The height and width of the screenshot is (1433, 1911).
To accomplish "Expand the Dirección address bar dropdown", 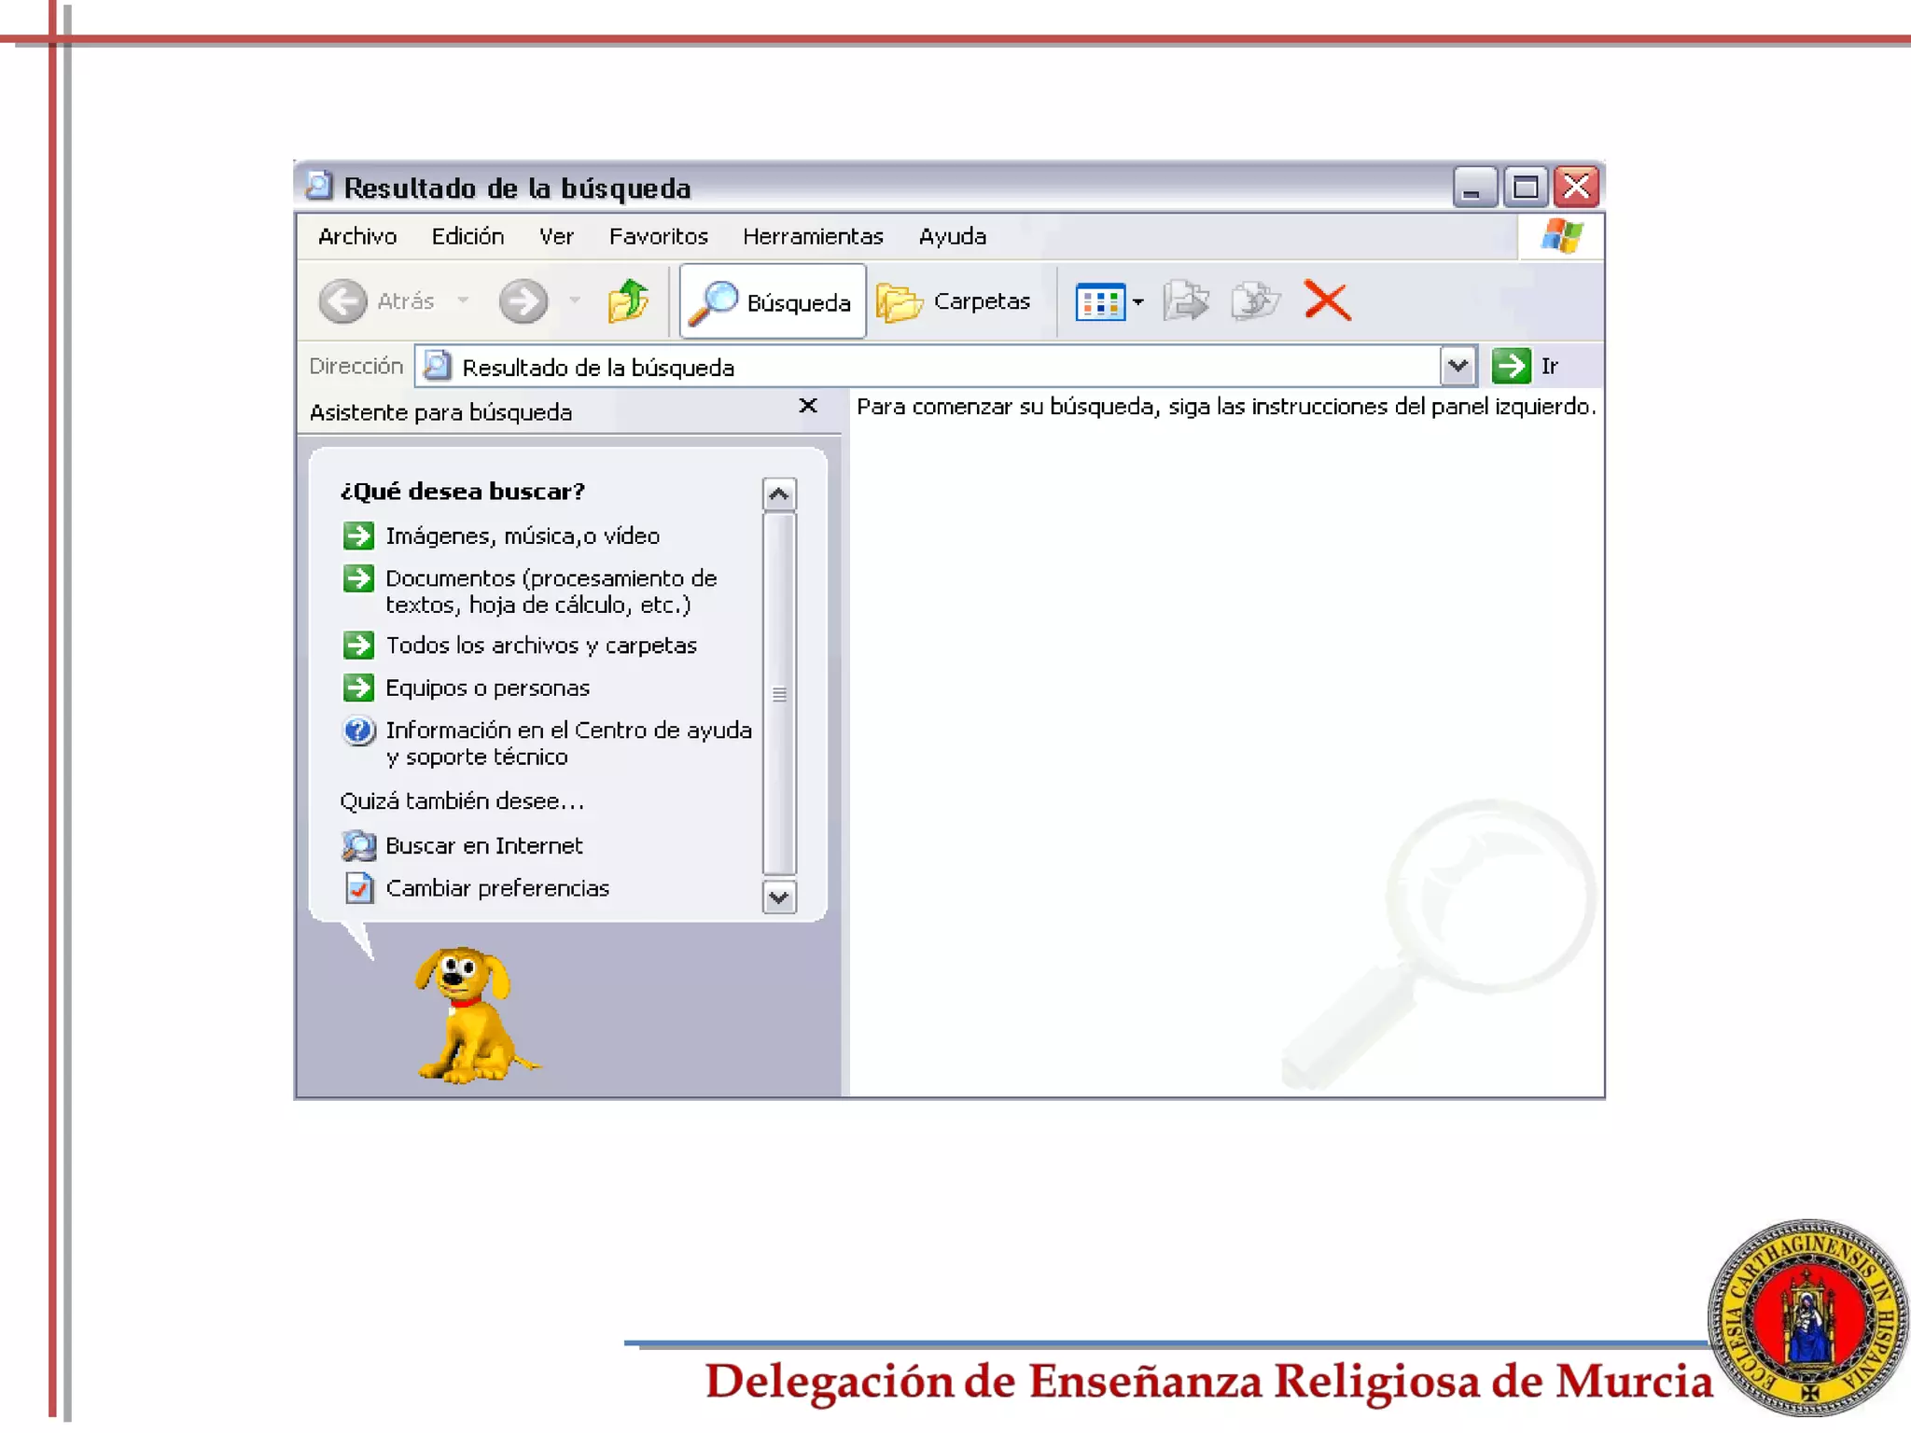I will (x=1458, y=367).
